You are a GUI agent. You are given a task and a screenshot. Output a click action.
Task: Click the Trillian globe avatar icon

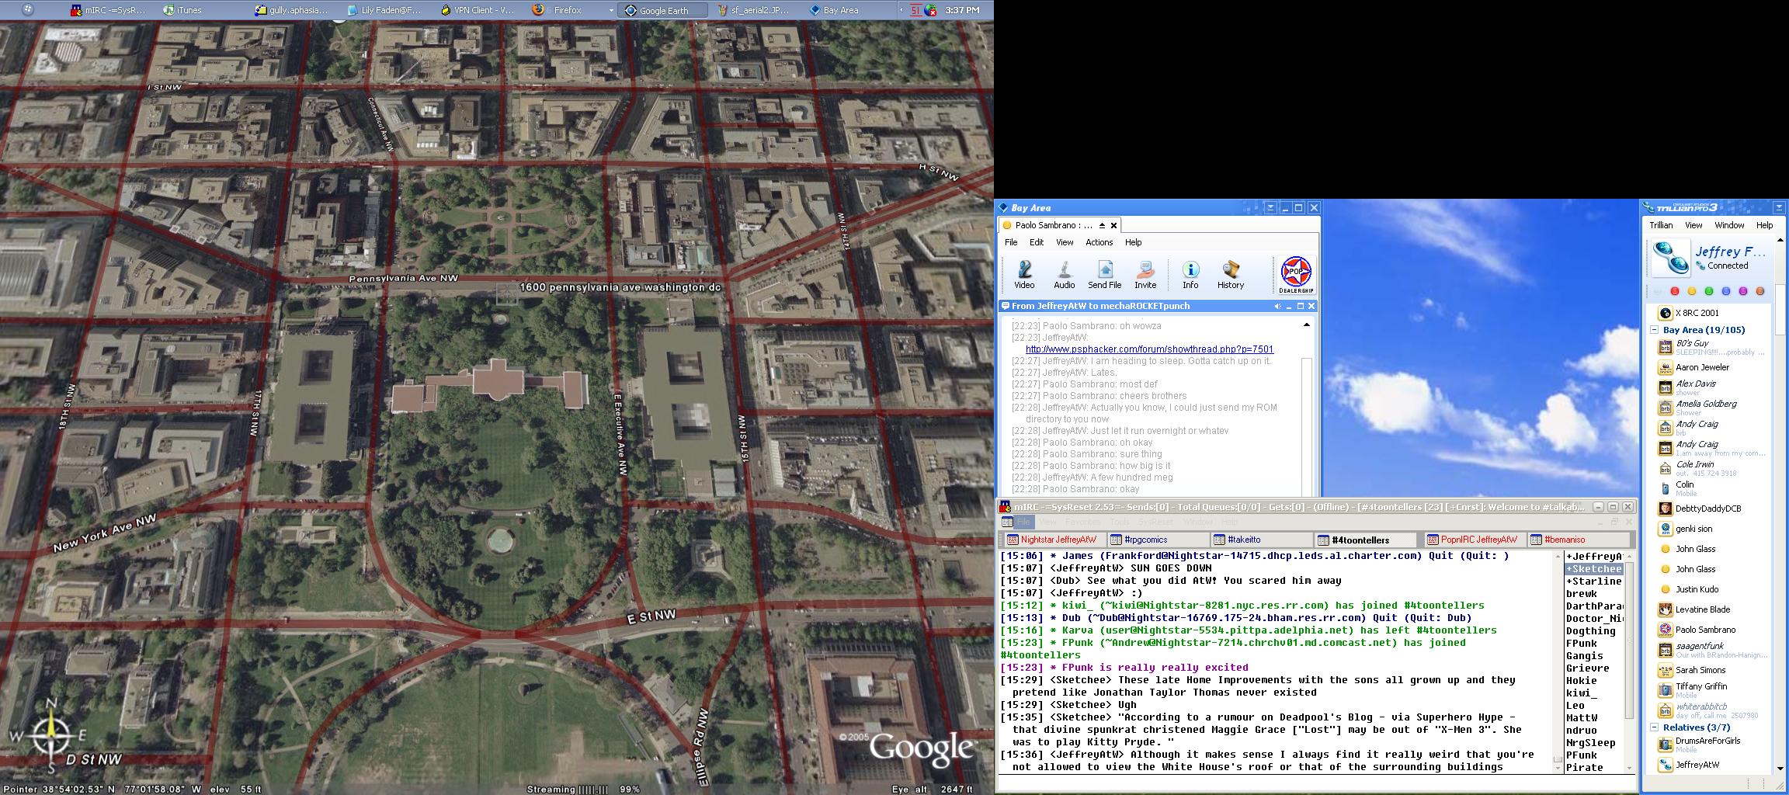(1670, 259)
